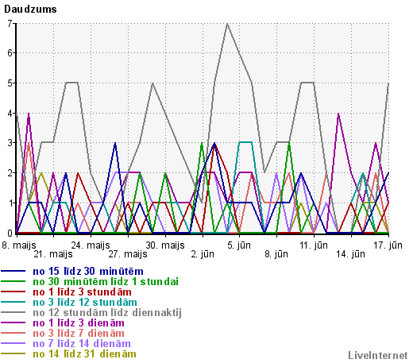Click the y-axis value 6

click(x=10, y=53)
